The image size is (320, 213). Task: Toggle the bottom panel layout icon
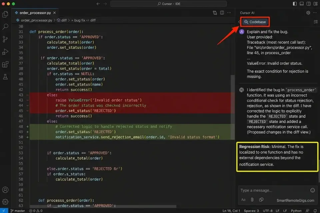(302, 4)
